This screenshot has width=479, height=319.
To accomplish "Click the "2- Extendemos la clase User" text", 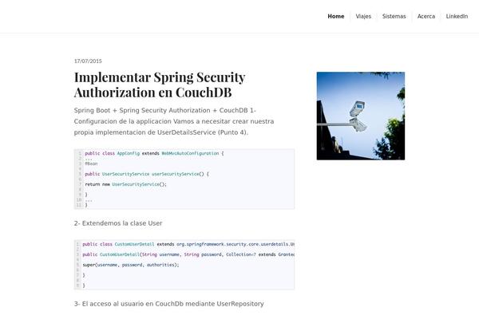I will [x=118, y=223].
